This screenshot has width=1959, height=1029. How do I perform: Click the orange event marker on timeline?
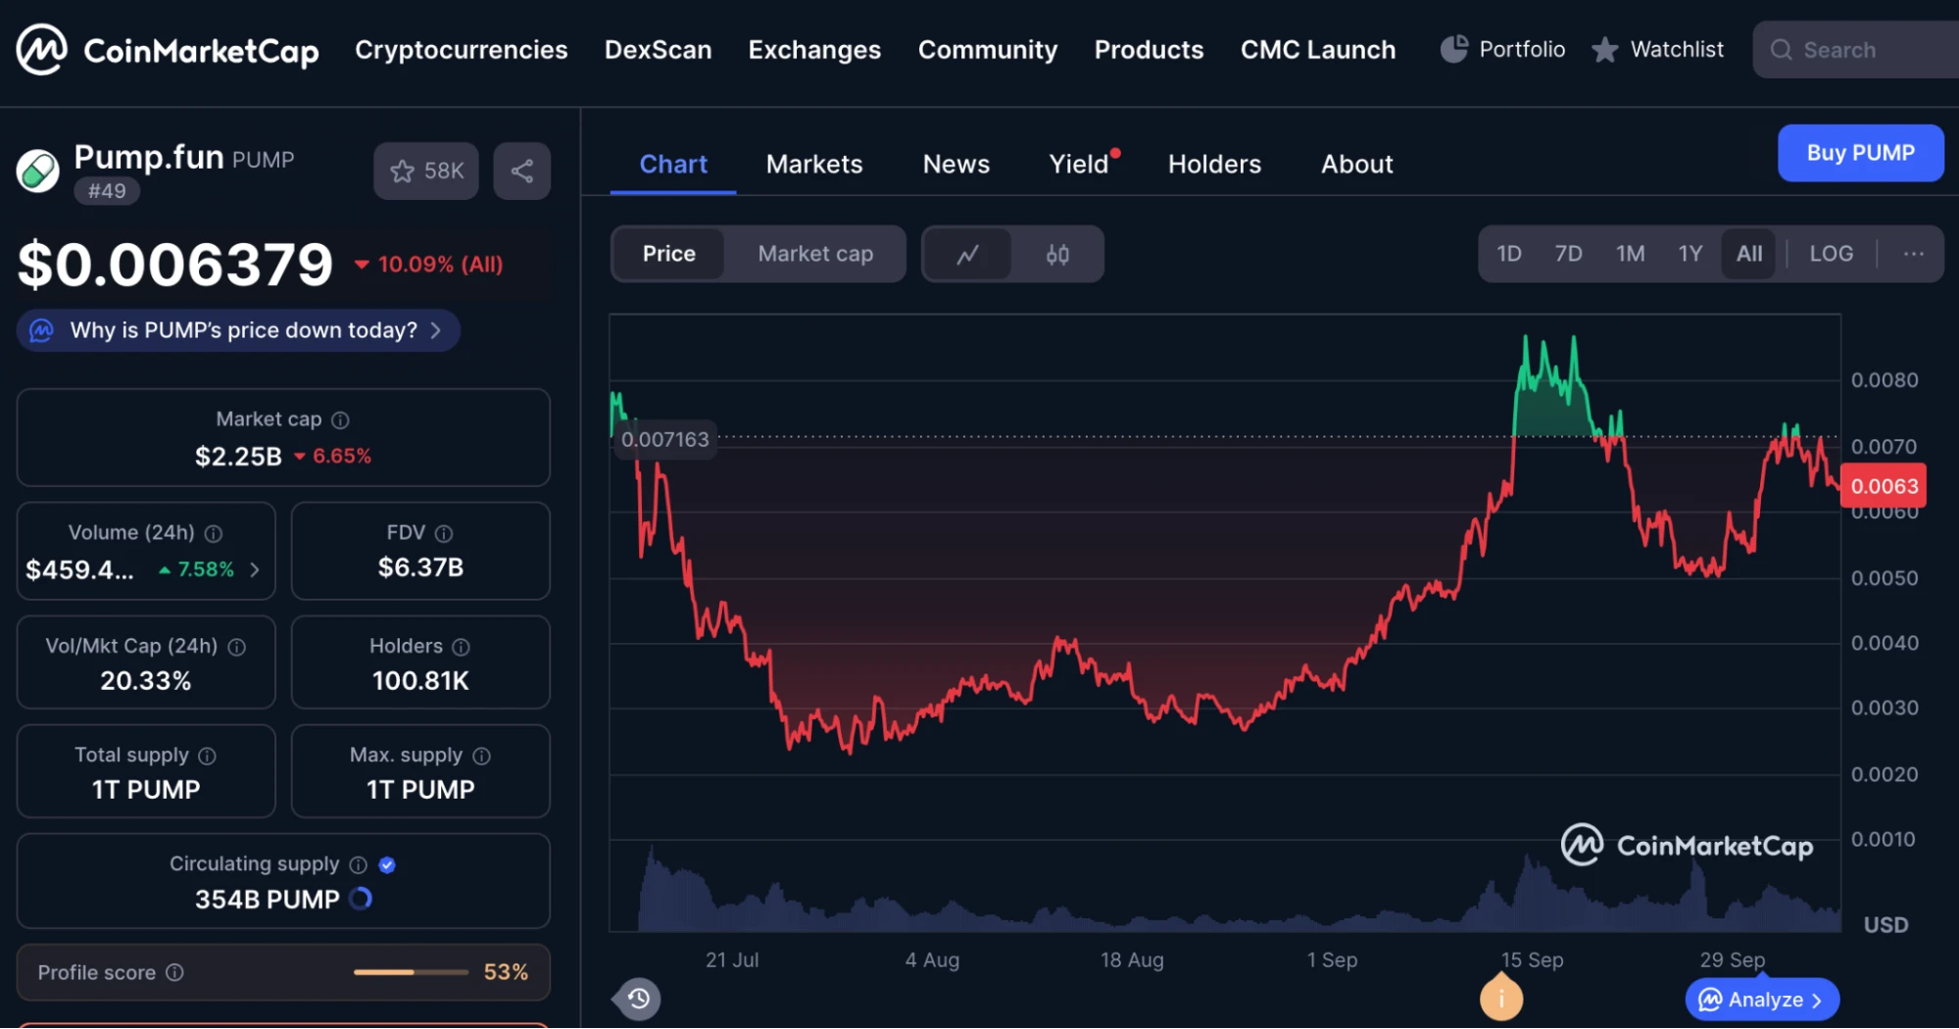click(1500, 999)
